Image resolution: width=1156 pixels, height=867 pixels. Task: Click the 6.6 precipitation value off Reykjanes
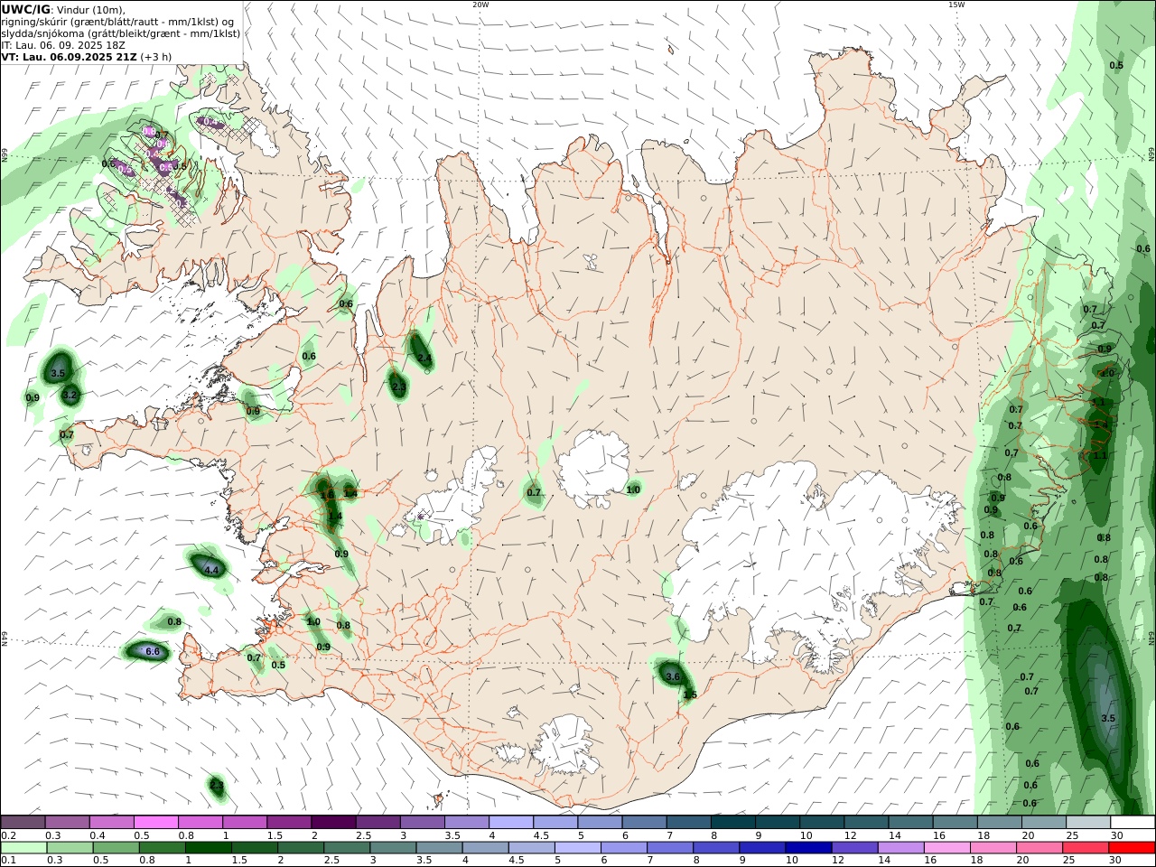tap(153, 651)
